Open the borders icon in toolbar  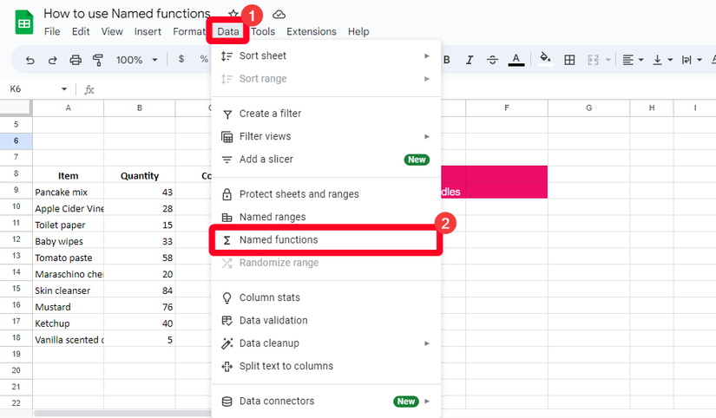pyautogui.click(x=570, y=60)
